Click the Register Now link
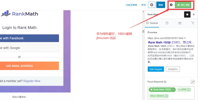The width and height of the screenshot is (198, 100). [x=32, y=81]
